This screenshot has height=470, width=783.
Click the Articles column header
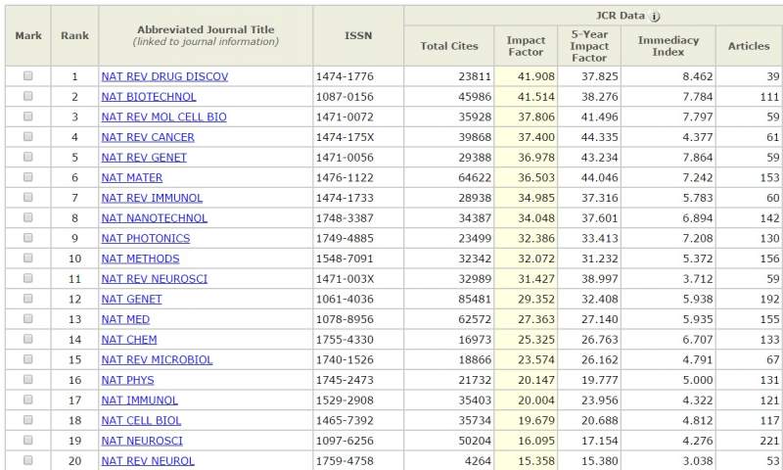click(749, 46)
